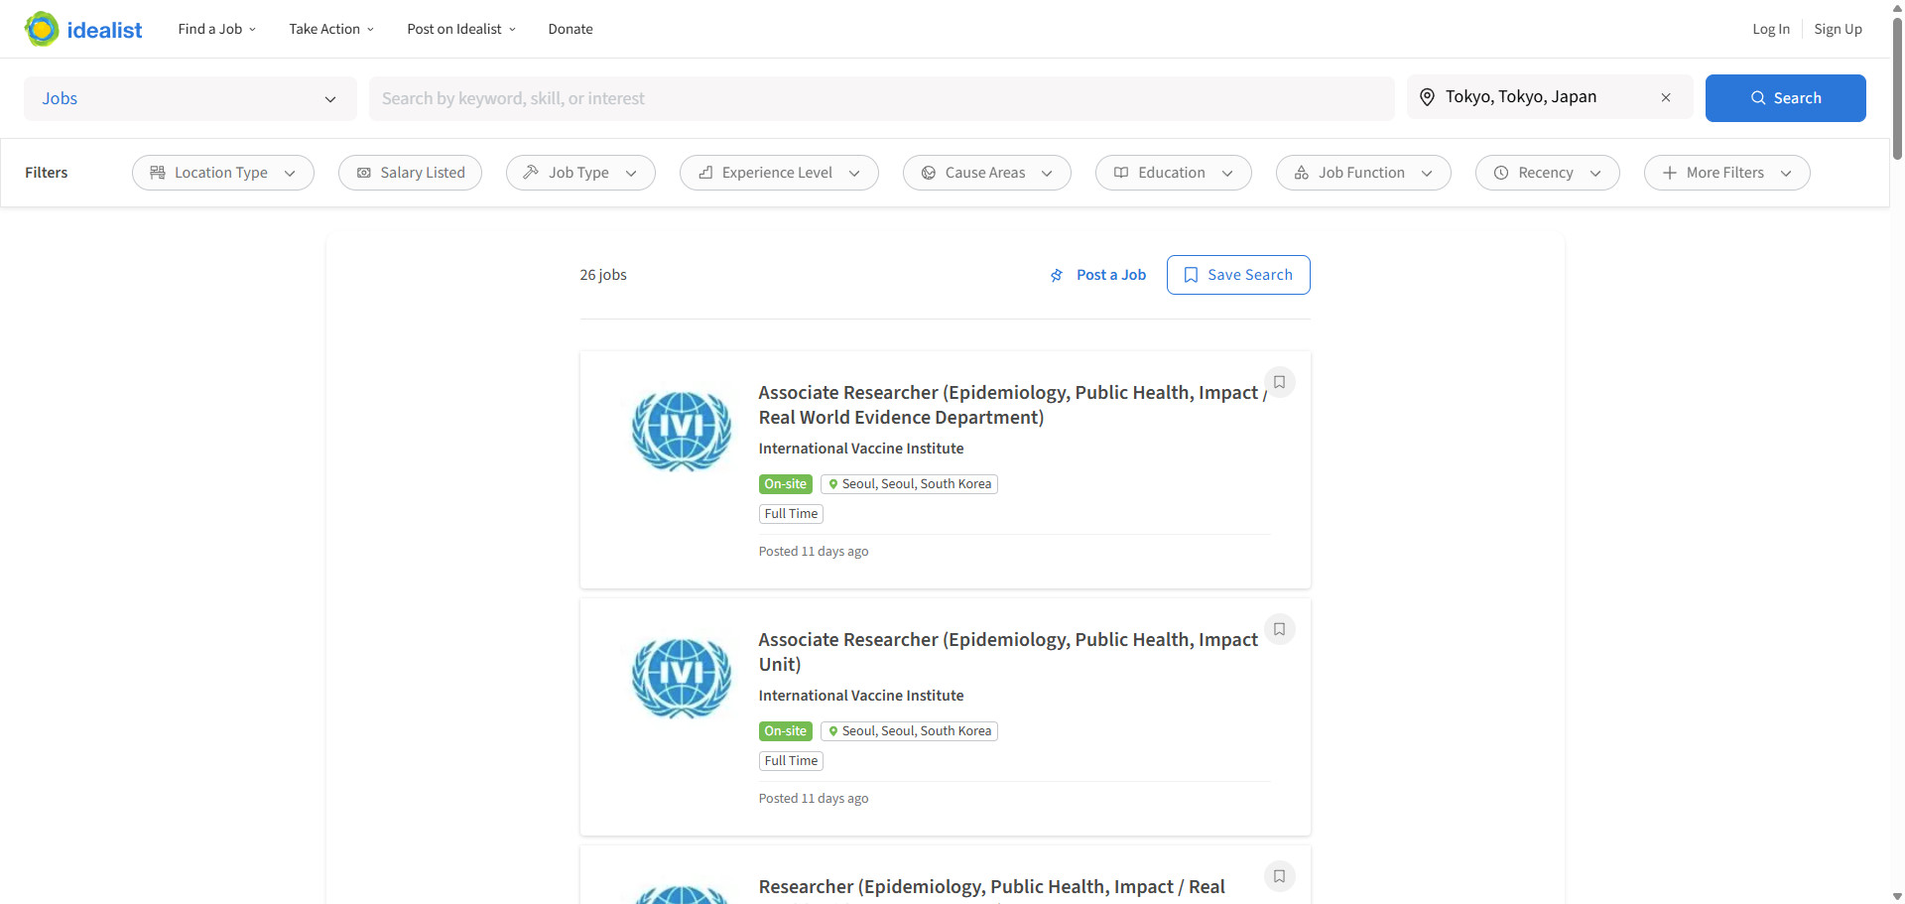
Task: Click the magnifier icon in the Search button
Action: tap(1758, 98)
